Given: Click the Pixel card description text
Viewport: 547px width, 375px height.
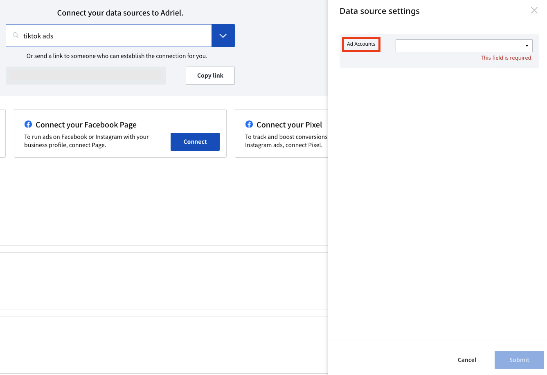Looking at the screenshot, I should pyautogui.click(x=286, y=141).
